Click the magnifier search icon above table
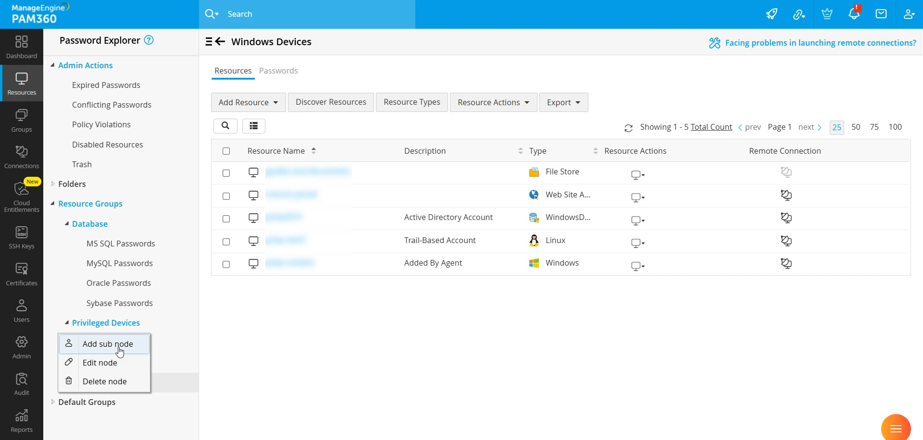Screen dimensions: 923x440 coord(225,126)
